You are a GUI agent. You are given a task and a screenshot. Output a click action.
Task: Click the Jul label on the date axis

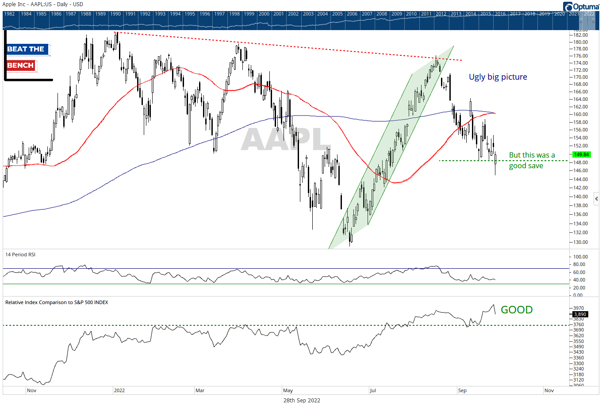click(373, 390)
